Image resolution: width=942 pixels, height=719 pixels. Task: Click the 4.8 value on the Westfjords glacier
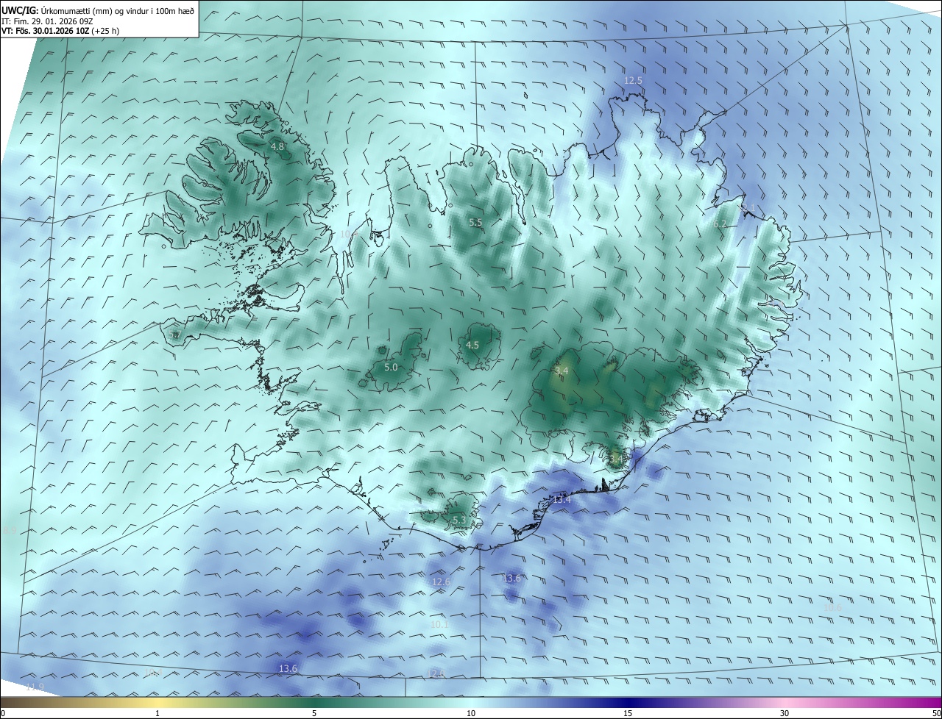(x=277, y=147)
